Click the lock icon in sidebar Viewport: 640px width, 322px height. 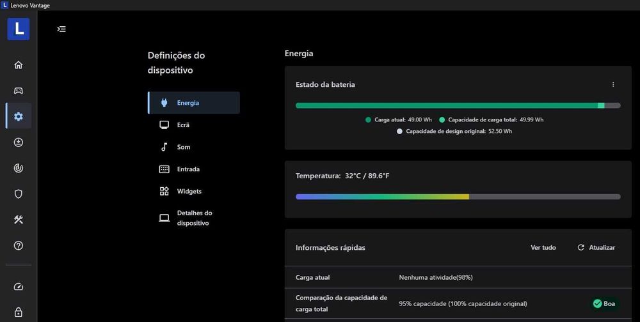click(19, 312)
